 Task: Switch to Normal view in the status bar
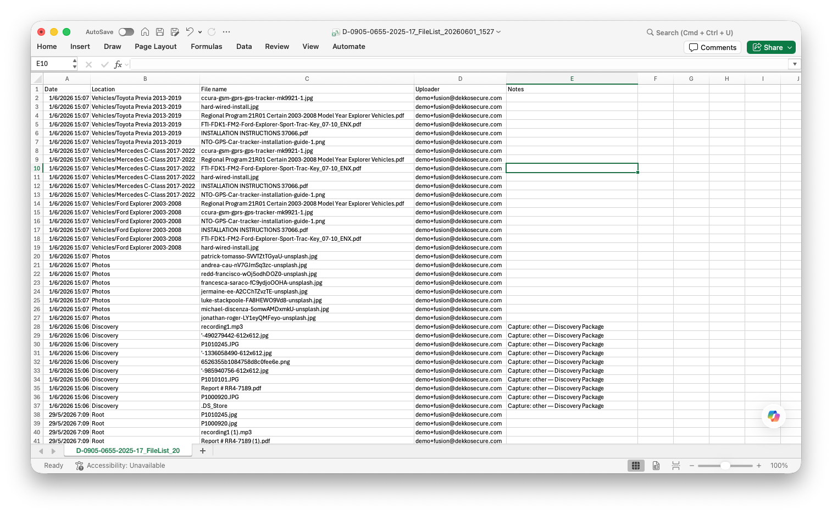pyautogui.click(x=636, y=466)
